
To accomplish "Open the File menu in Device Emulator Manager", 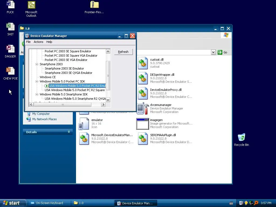I will pyautogui.click(x=28, y=42).
